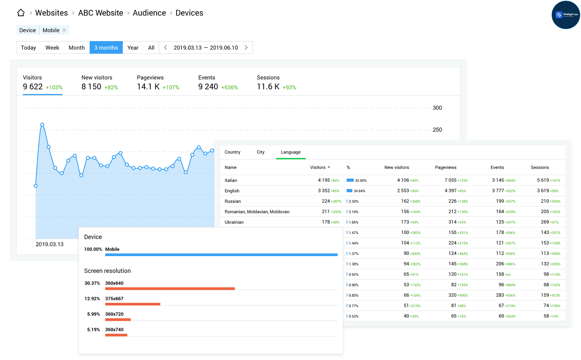
Task: Switch to the City tab
Action: (x=260, y=152)
